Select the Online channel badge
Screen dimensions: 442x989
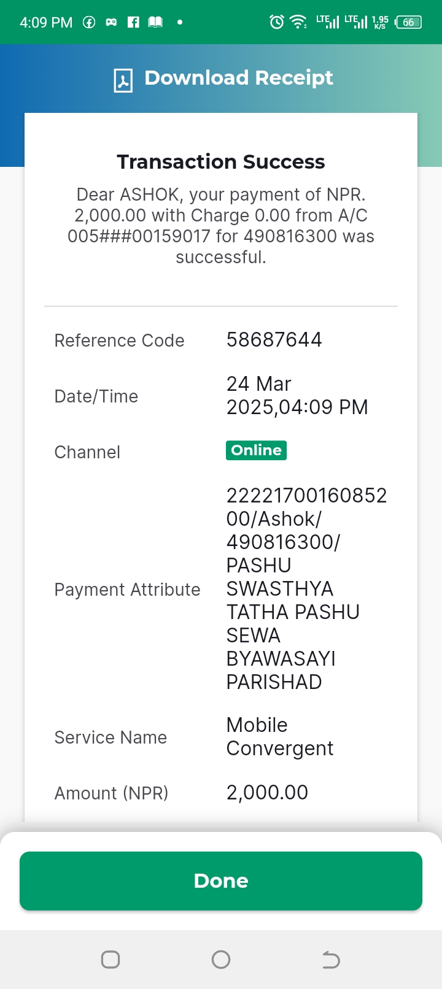[256, 450]
